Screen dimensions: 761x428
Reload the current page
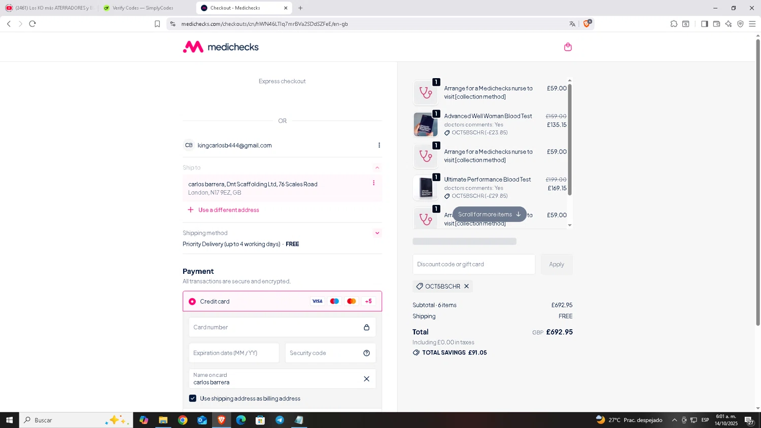(32, 24)
